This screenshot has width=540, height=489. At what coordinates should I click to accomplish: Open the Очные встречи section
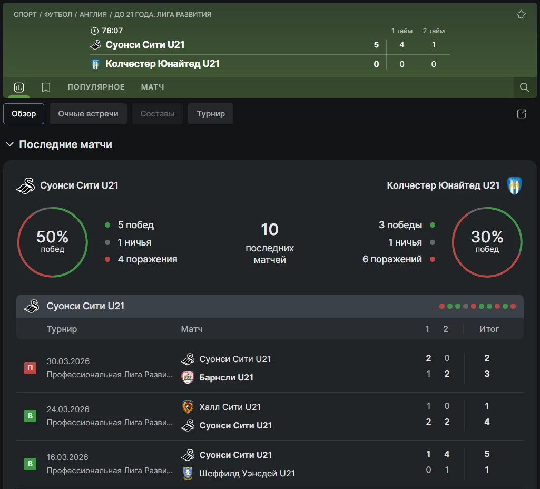tap(88, 114)
